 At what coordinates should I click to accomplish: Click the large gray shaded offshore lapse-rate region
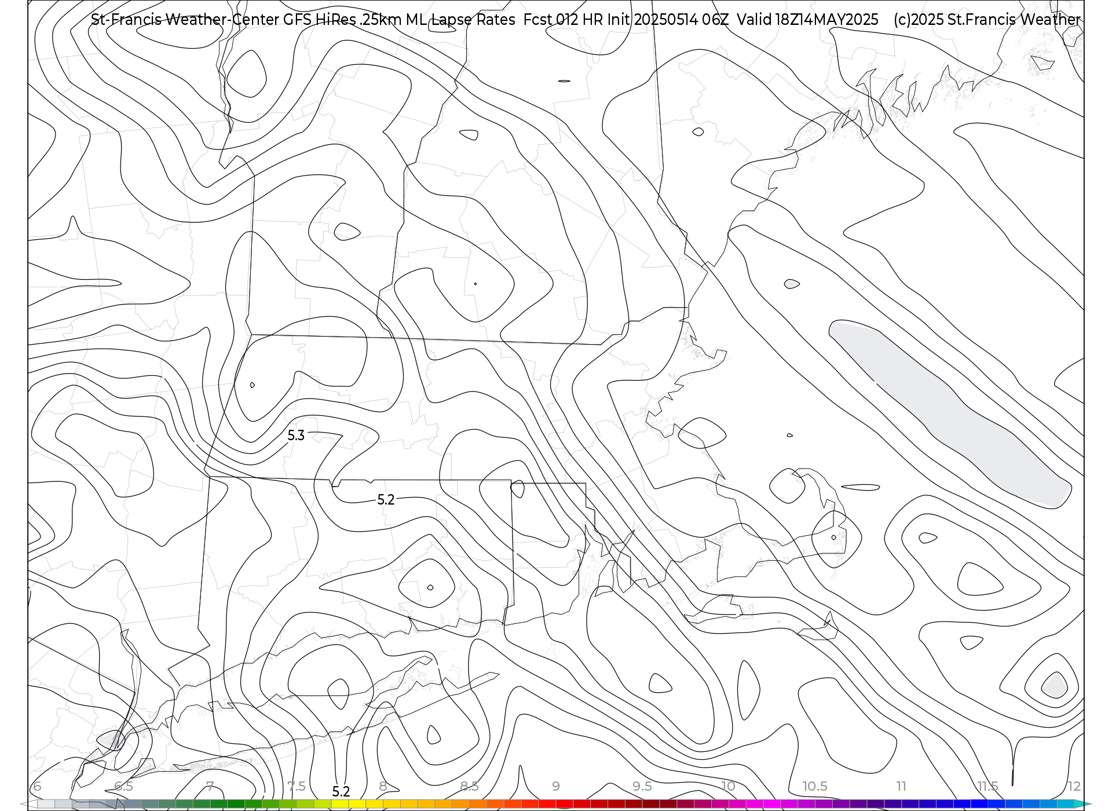point(950,414)
